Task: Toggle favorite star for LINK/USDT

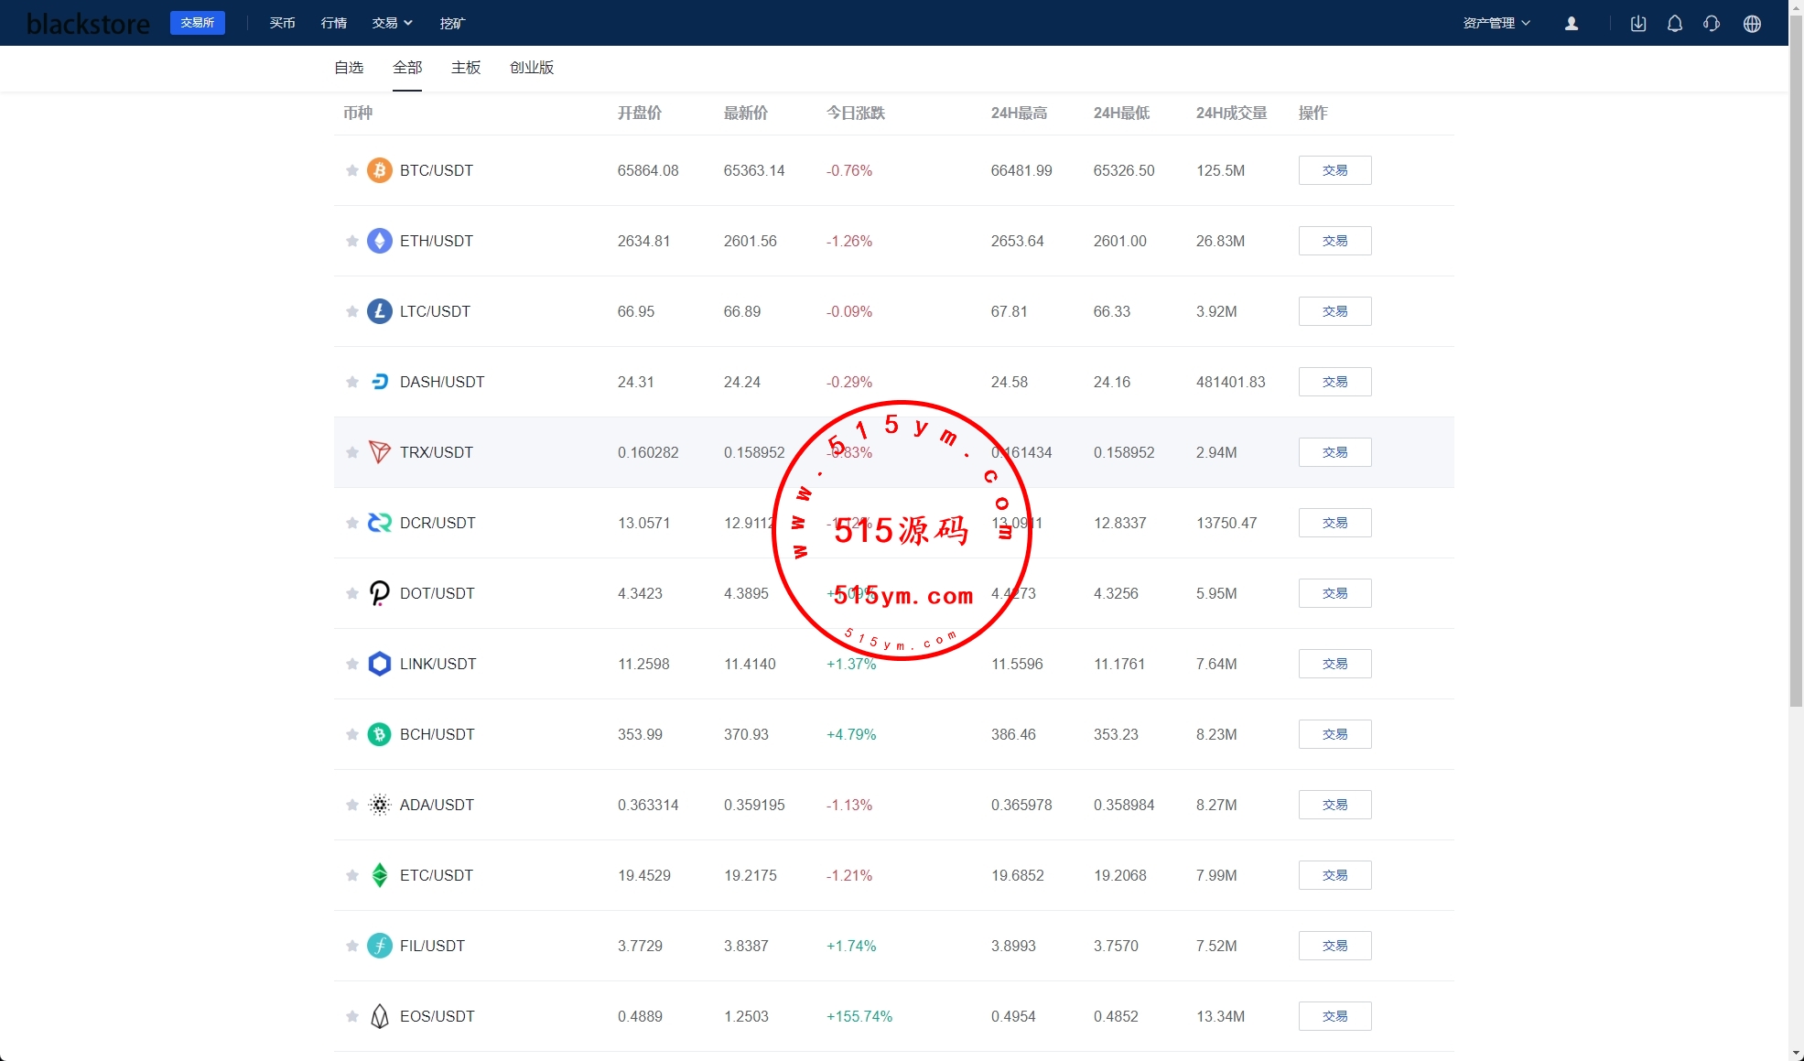Action: click(351, 664)
